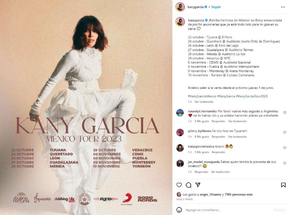Open the #KanyGarciaTour2023 hashtag
Screen dimensions: 289x215
252,96
